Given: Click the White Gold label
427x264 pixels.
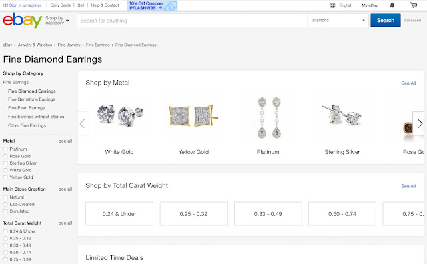Looking at the screenshot, I should click(x=119, y=152).
